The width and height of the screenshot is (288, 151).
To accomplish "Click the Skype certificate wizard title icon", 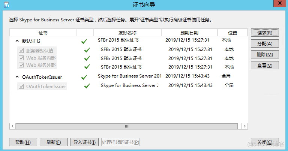I will click(x=7, y=5).
